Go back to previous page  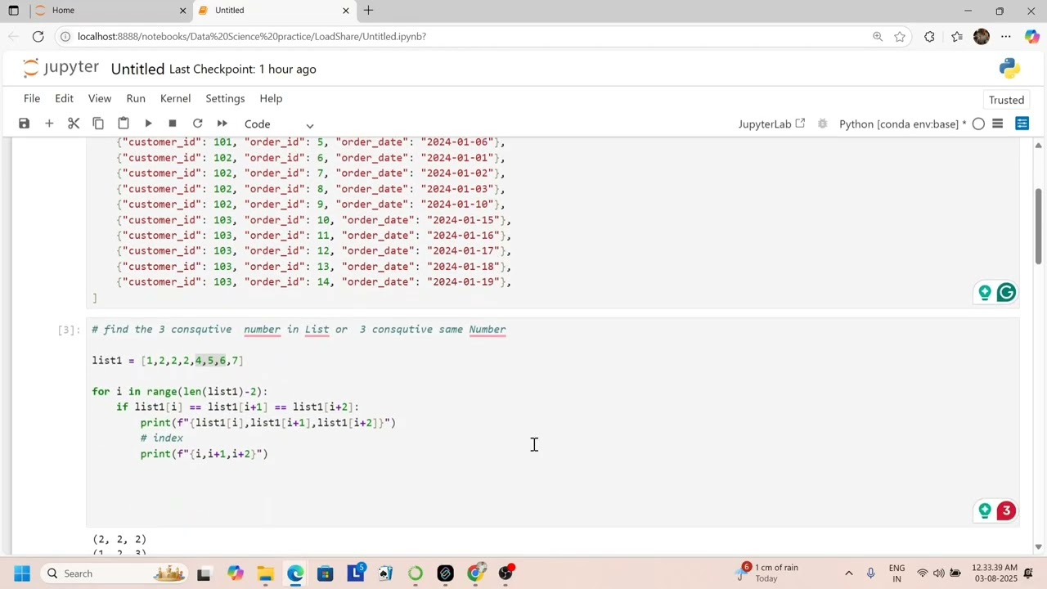[x=12, y=36]
